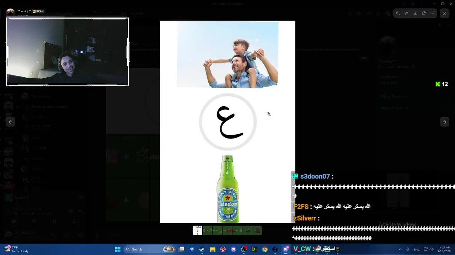
Task: Launch Steam from the taskbar
Action: (202, 249)
